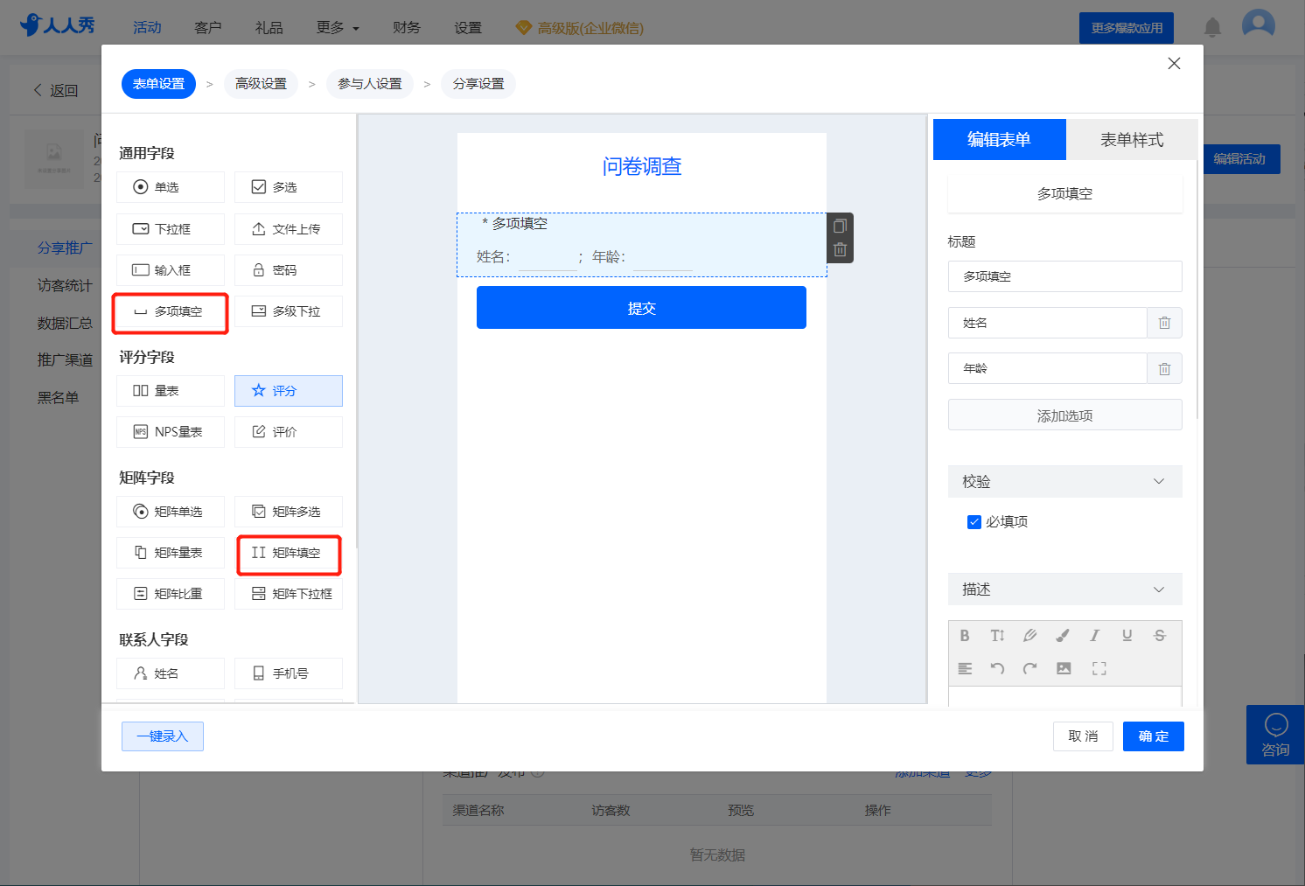The width and height of the screenshot is (1305, 886).
Task: Go to the 表单设置 step
Action: coord(158,84)
